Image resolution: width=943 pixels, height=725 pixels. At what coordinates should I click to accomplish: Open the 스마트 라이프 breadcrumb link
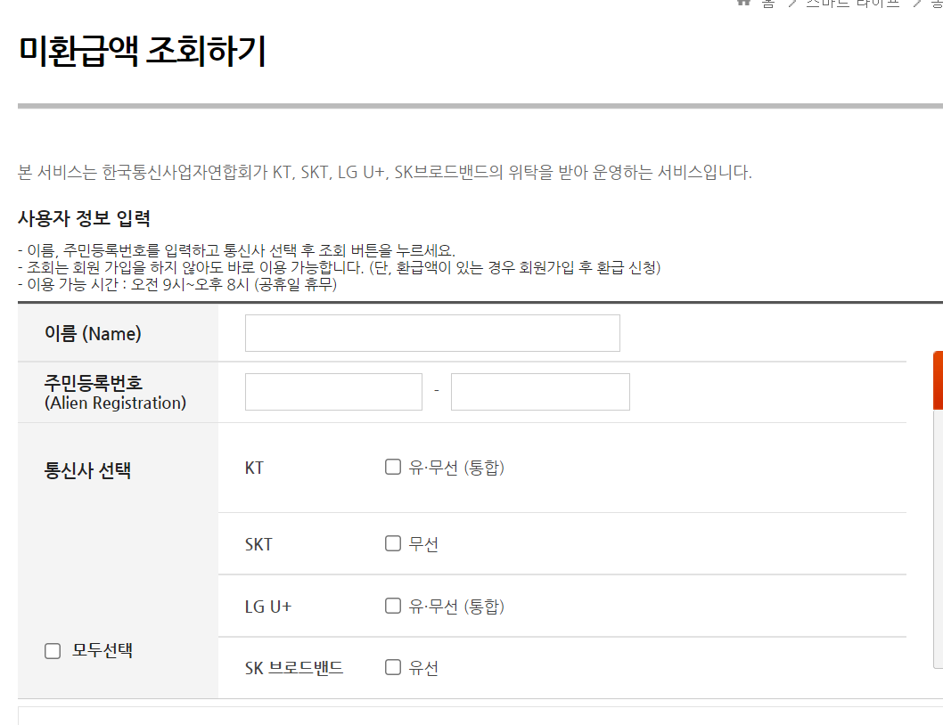pos(852,3)
